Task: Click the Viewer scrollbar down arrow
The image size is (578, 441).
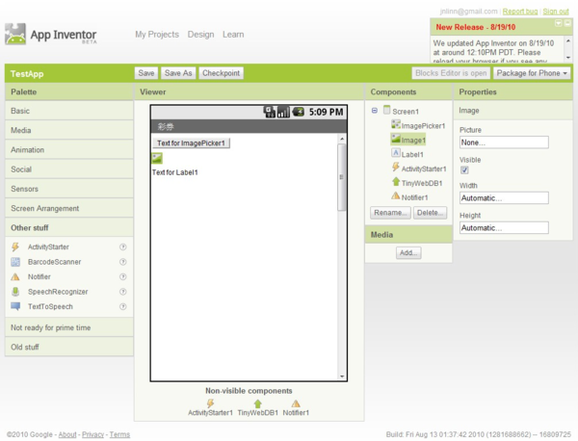Action: point(342,376)
